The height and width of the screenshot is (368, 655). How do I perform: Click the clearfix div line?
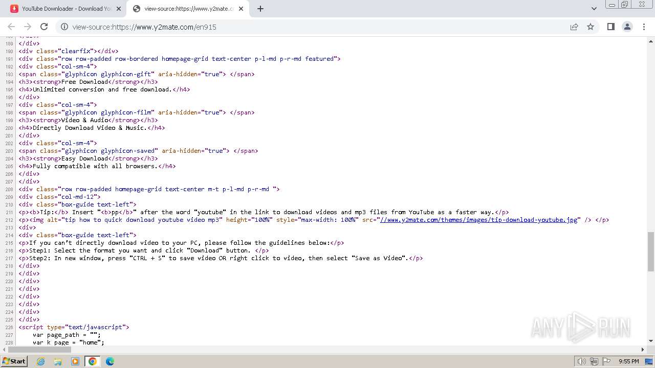[69, 51]
